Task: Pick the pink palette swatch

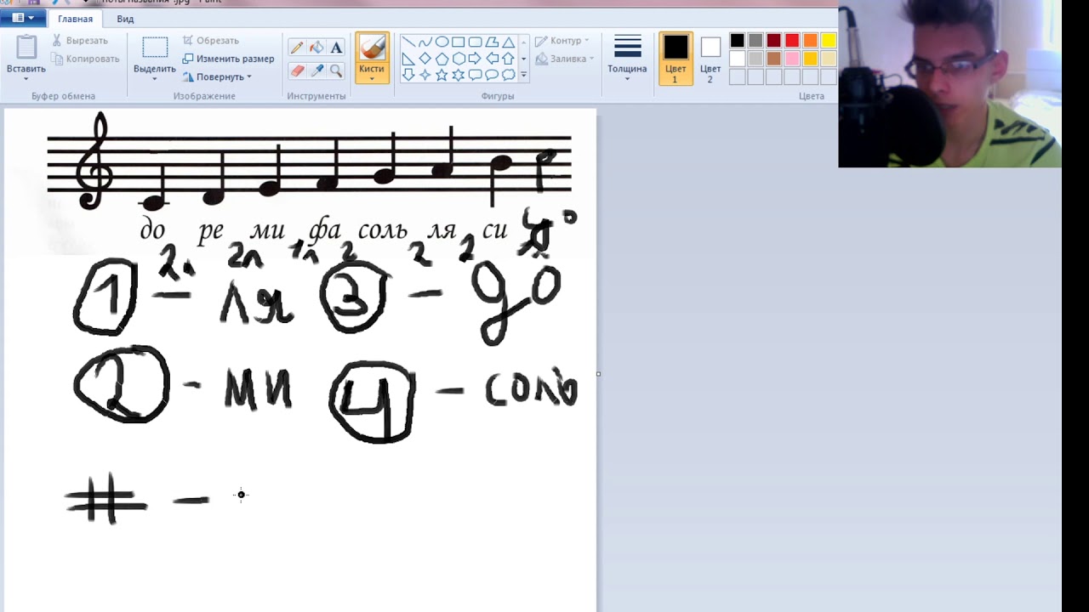Action: 792,59
